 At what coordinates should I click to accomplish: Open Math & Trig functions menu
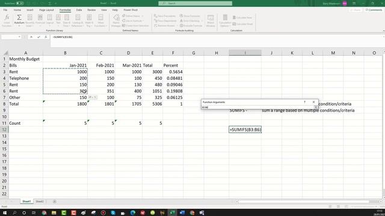[89, 20]
